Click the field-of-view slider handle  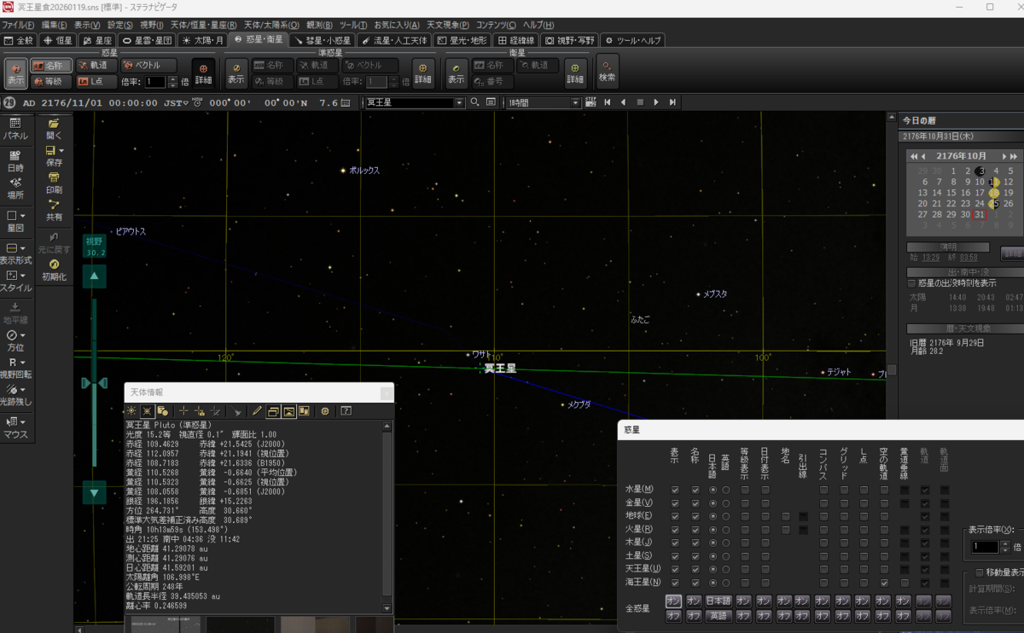[94, 383]
